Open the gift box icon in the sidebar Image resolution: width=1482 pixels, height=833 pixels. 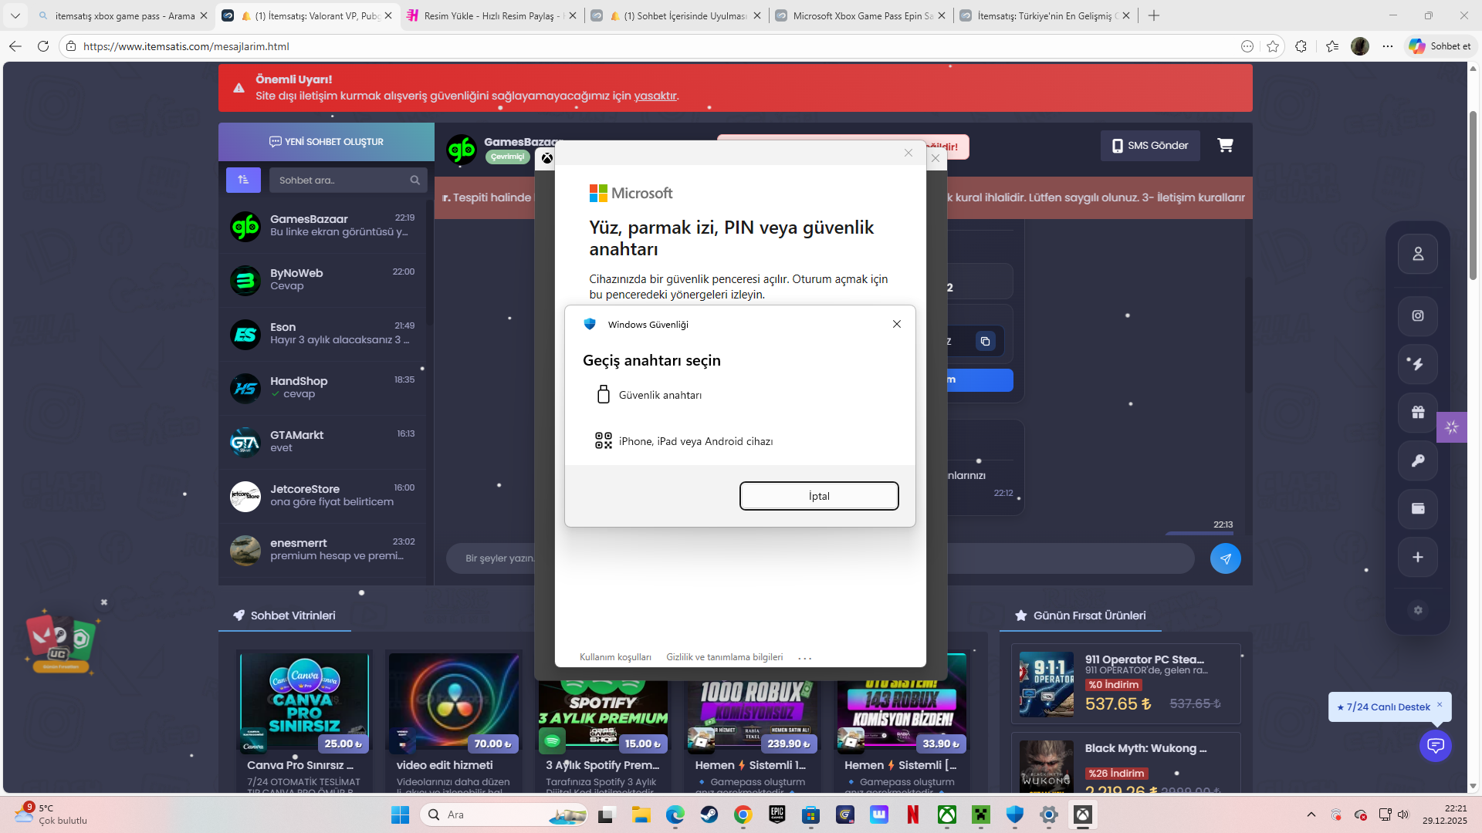(1418, 412)
